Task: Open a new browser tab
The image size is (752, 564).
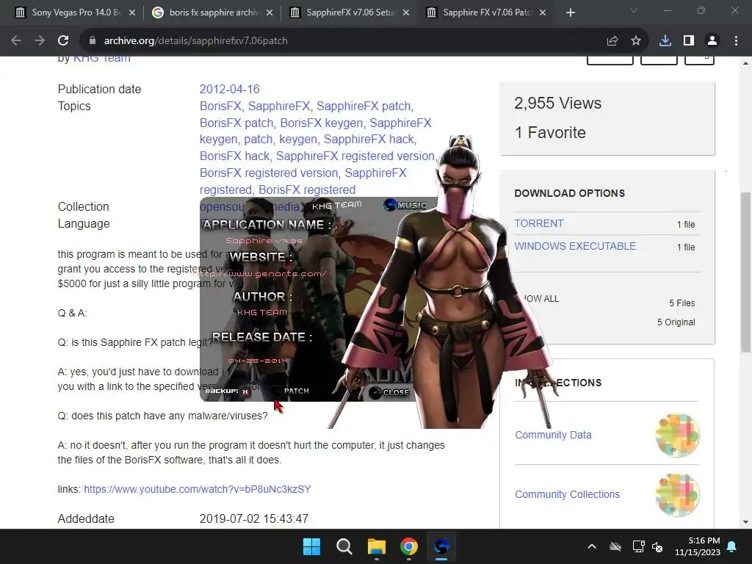Action: [570, 12]
